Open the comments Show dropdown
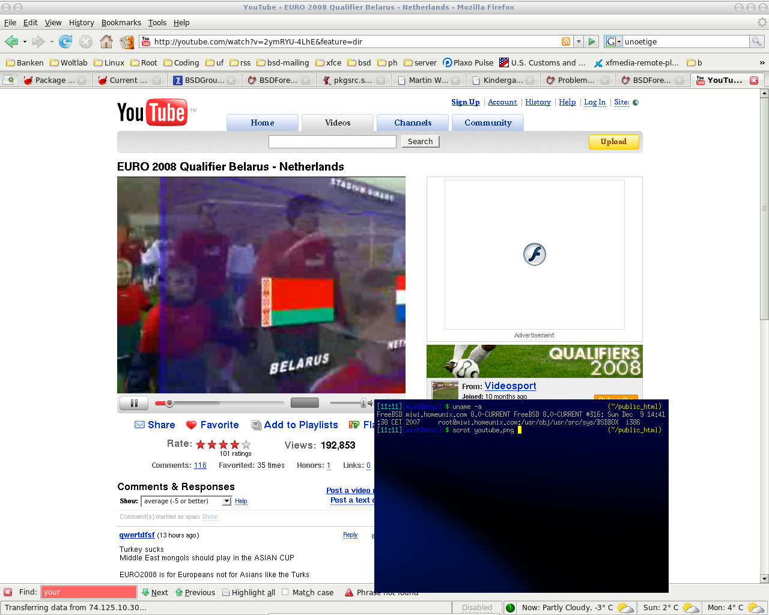The height and width of the screenshot is (615, 769). click(x=186, y=501)
